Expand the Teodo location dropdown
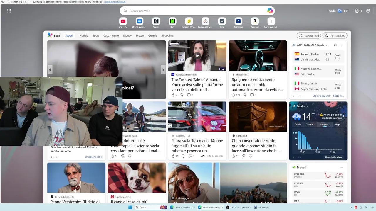 tap(307, 106)
